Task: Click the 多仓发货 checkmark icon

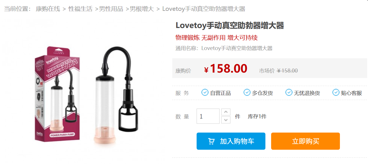Action: coord(247,93)
